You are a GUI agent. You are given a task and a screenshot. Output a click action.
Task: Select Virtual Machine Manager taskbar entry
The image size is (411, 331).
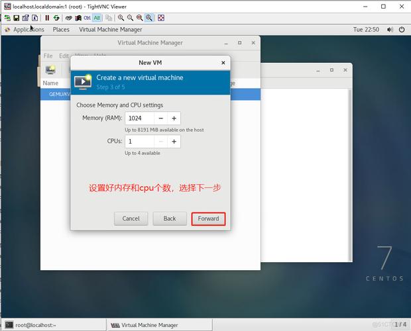pos(160,325)
